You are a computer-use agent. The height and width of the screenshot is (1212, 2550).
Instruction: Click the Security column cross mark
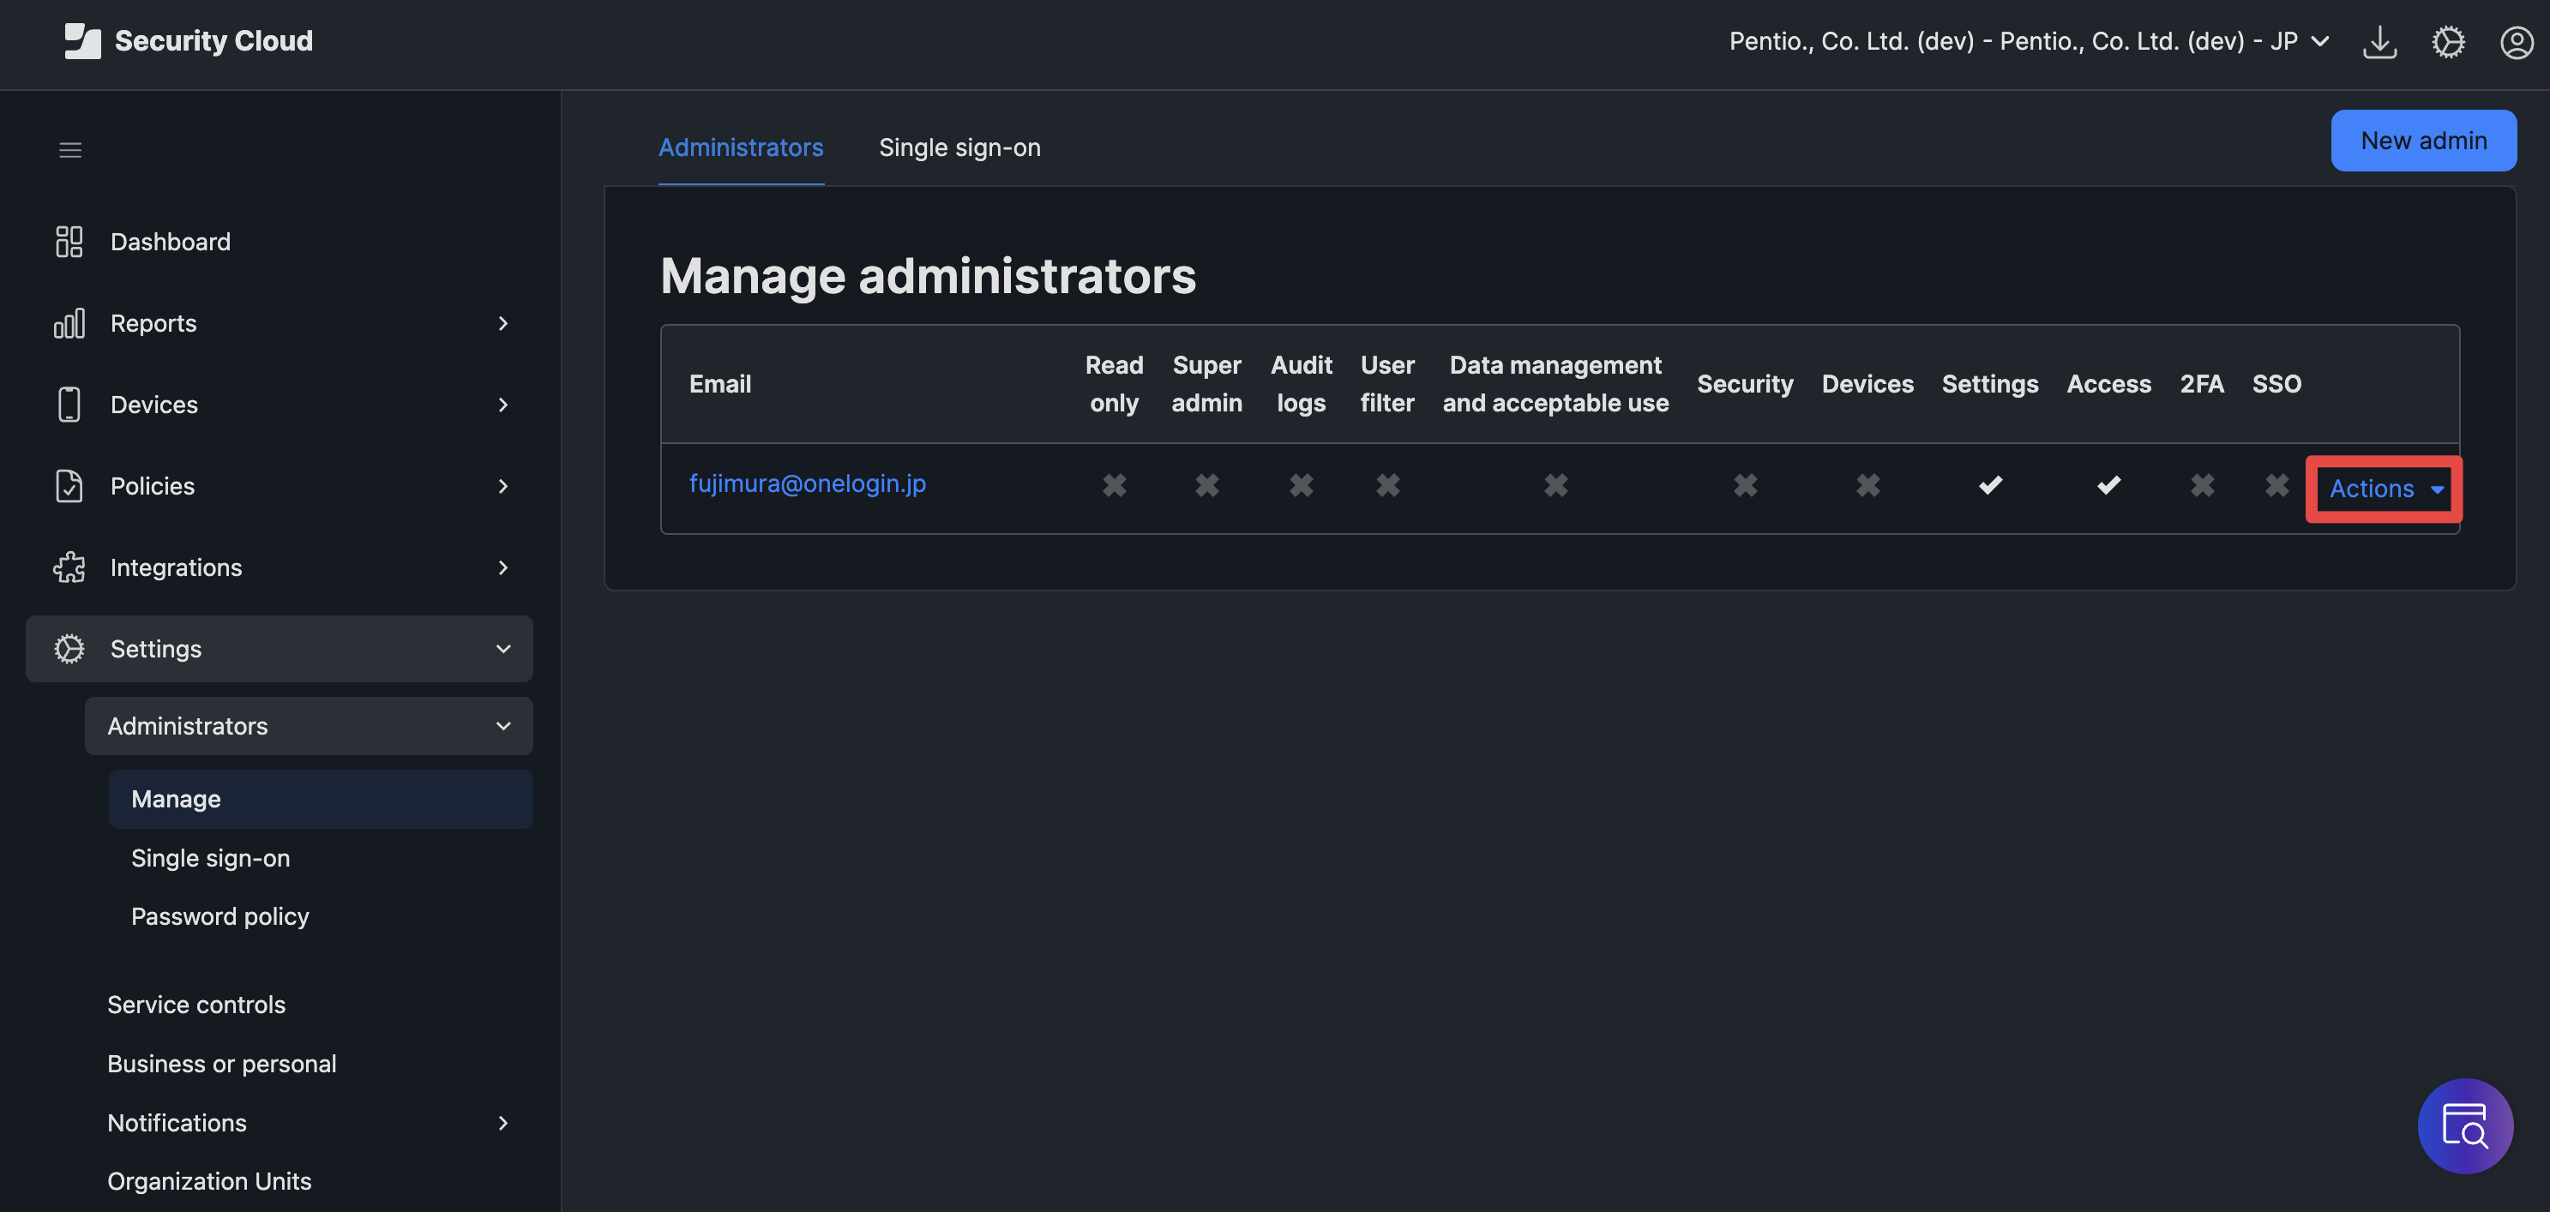(1745, 485)
